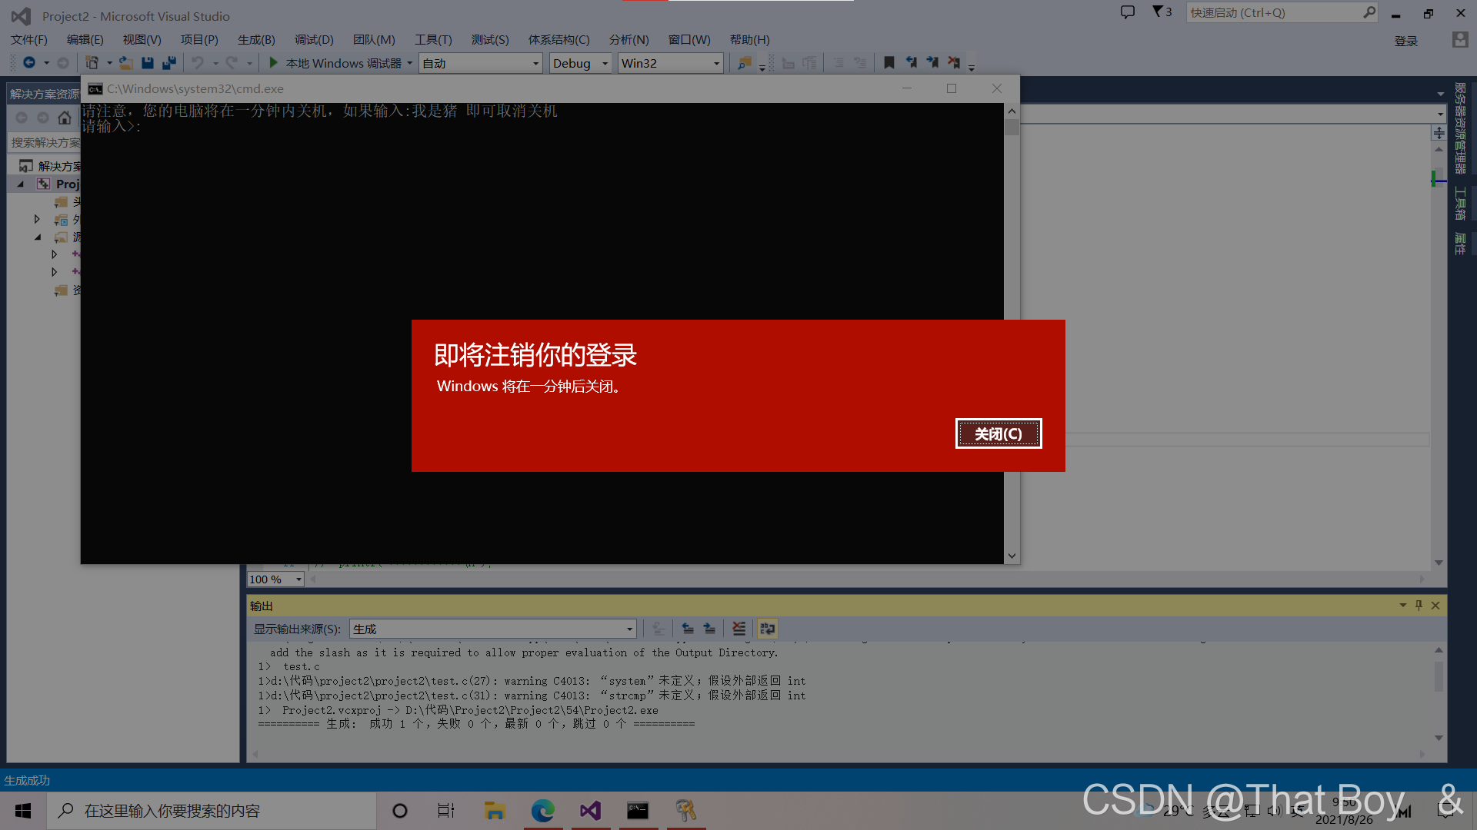The image size is (1477, 830).
Task: Toggle word wrap in the output panel
Action: tap(767, 629)
